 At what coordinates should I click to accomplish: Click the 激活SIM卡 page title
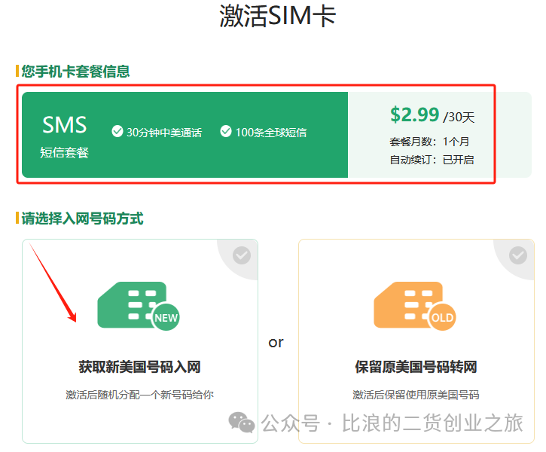tap(278, 16)
